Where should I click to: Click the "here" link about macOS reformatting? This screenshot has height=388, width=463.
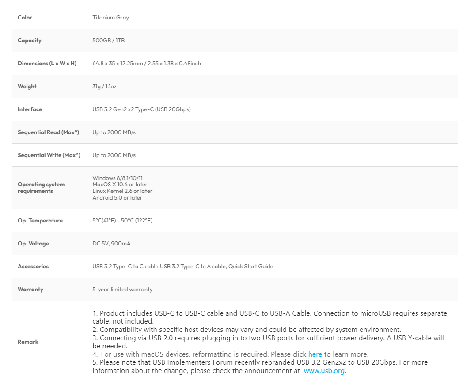315,354
